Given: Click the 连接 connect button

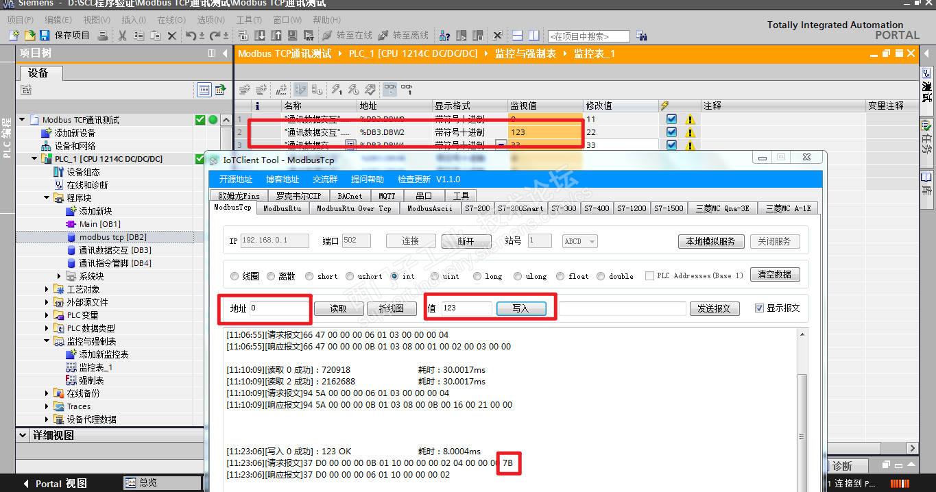Looking at the screenshot, I should [x=411, y=241].
